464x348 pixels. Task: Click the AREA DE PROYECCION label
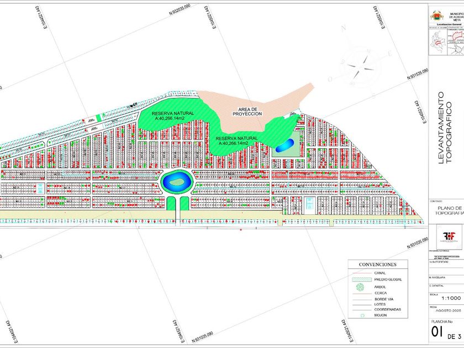coord(247,112)
